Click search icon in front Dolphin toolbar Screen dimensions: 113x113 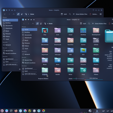[x=89, y=23]
